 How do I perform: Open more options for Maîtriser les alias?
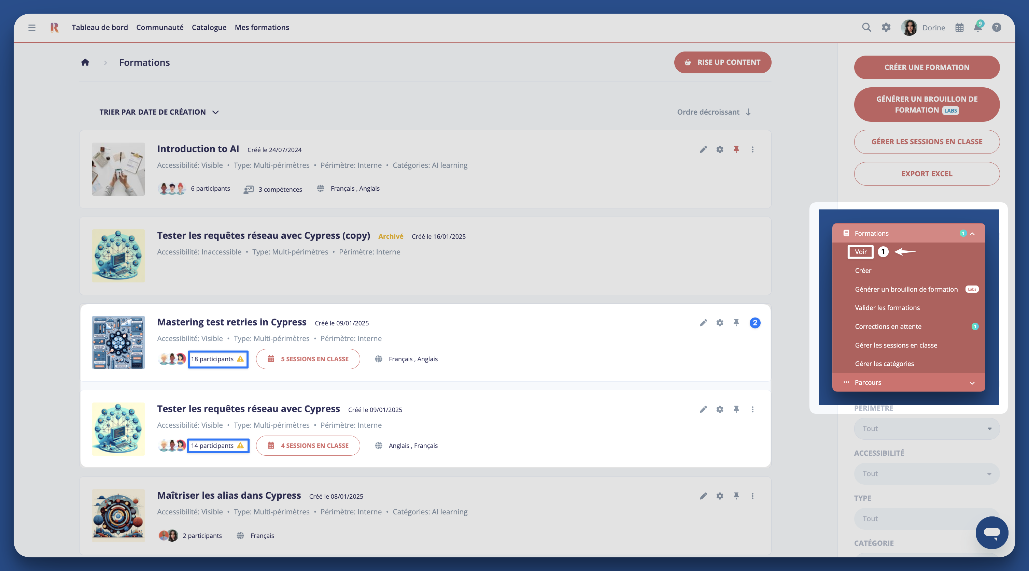[x=752, y=496]
